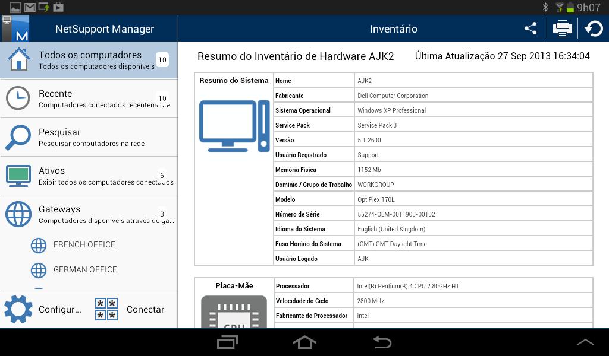609x356 pixels.
Task: Go to Android home screen
Action: pyautogui.click(x=304, y=342)
